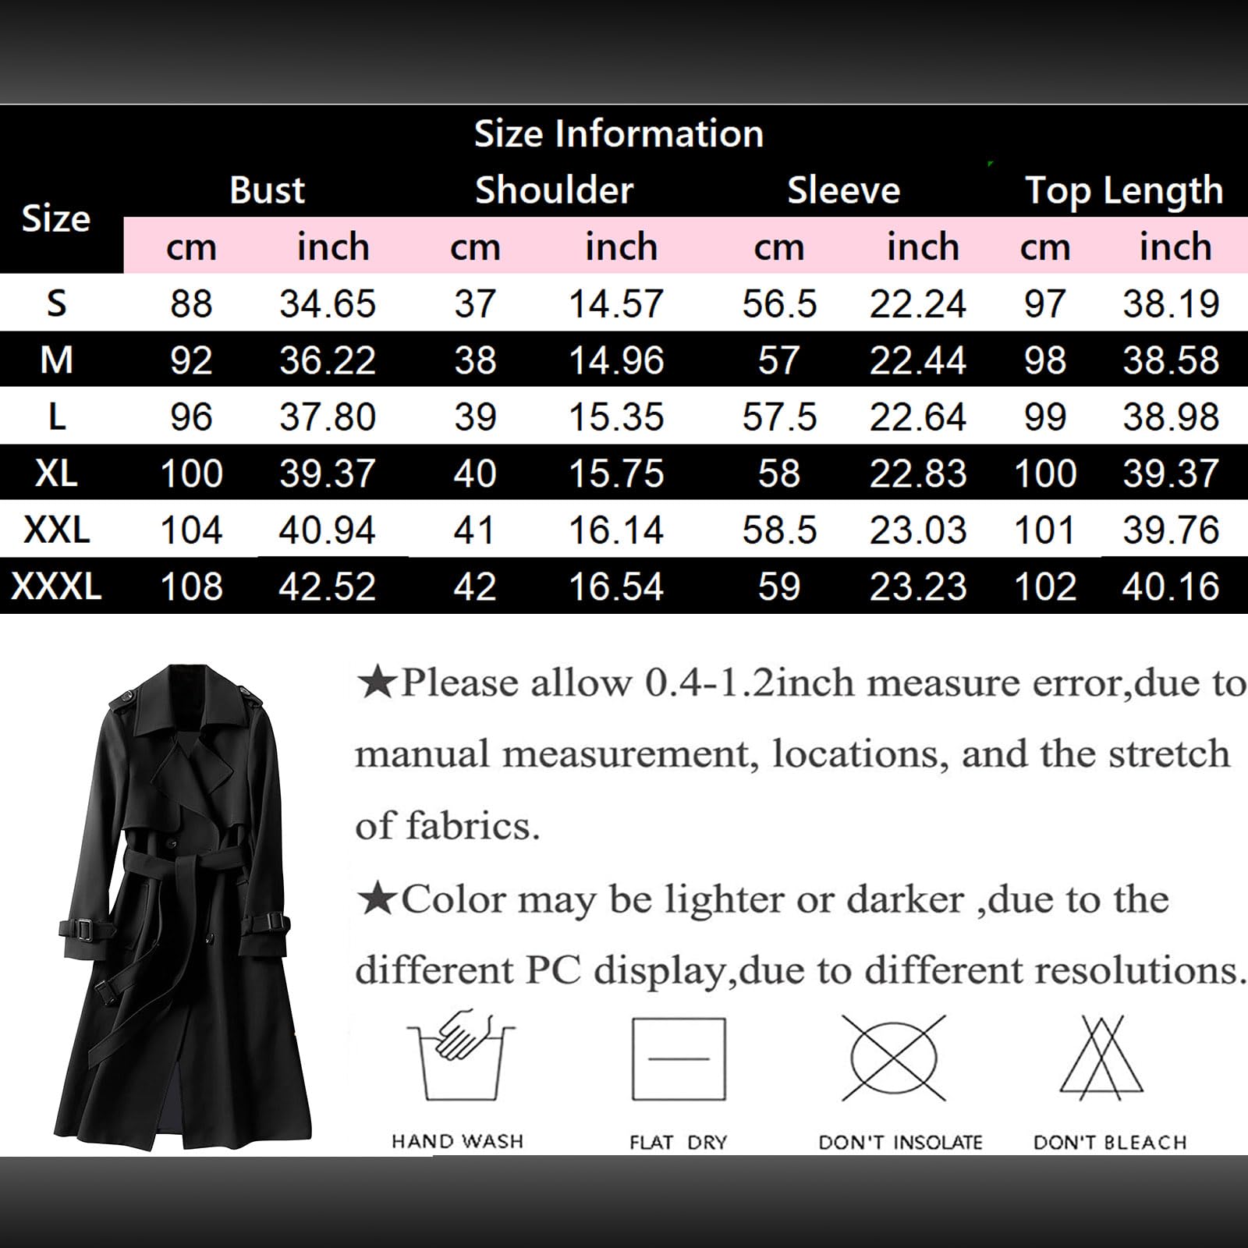Click the 'Top Length' column header
Screen dimensions: 1248x1248
click(x=1124, y=191)
